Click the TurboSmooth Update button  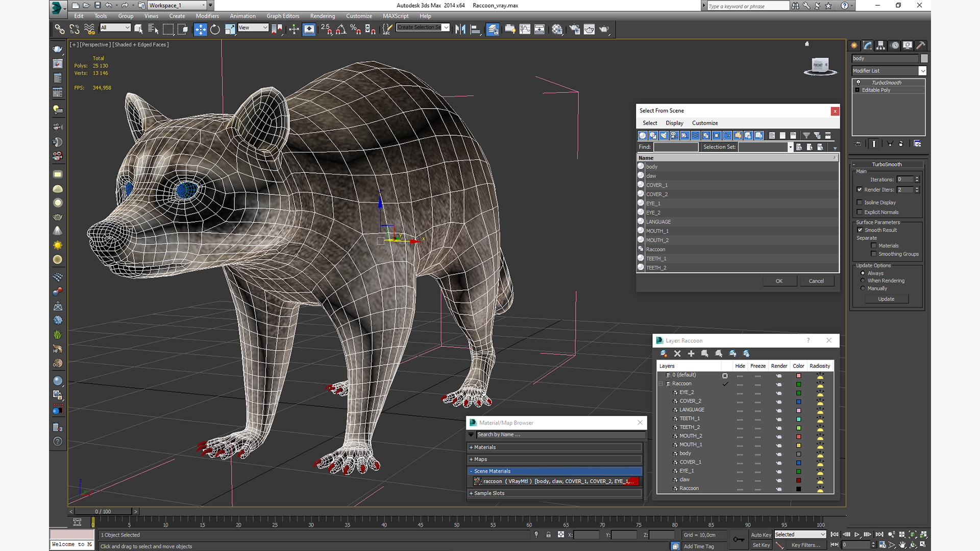(x=886, y=299)
